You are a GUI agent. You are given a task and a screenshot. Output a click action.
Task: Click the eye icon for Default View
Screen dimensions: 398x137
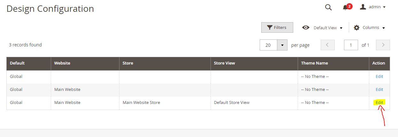[306, 28]
